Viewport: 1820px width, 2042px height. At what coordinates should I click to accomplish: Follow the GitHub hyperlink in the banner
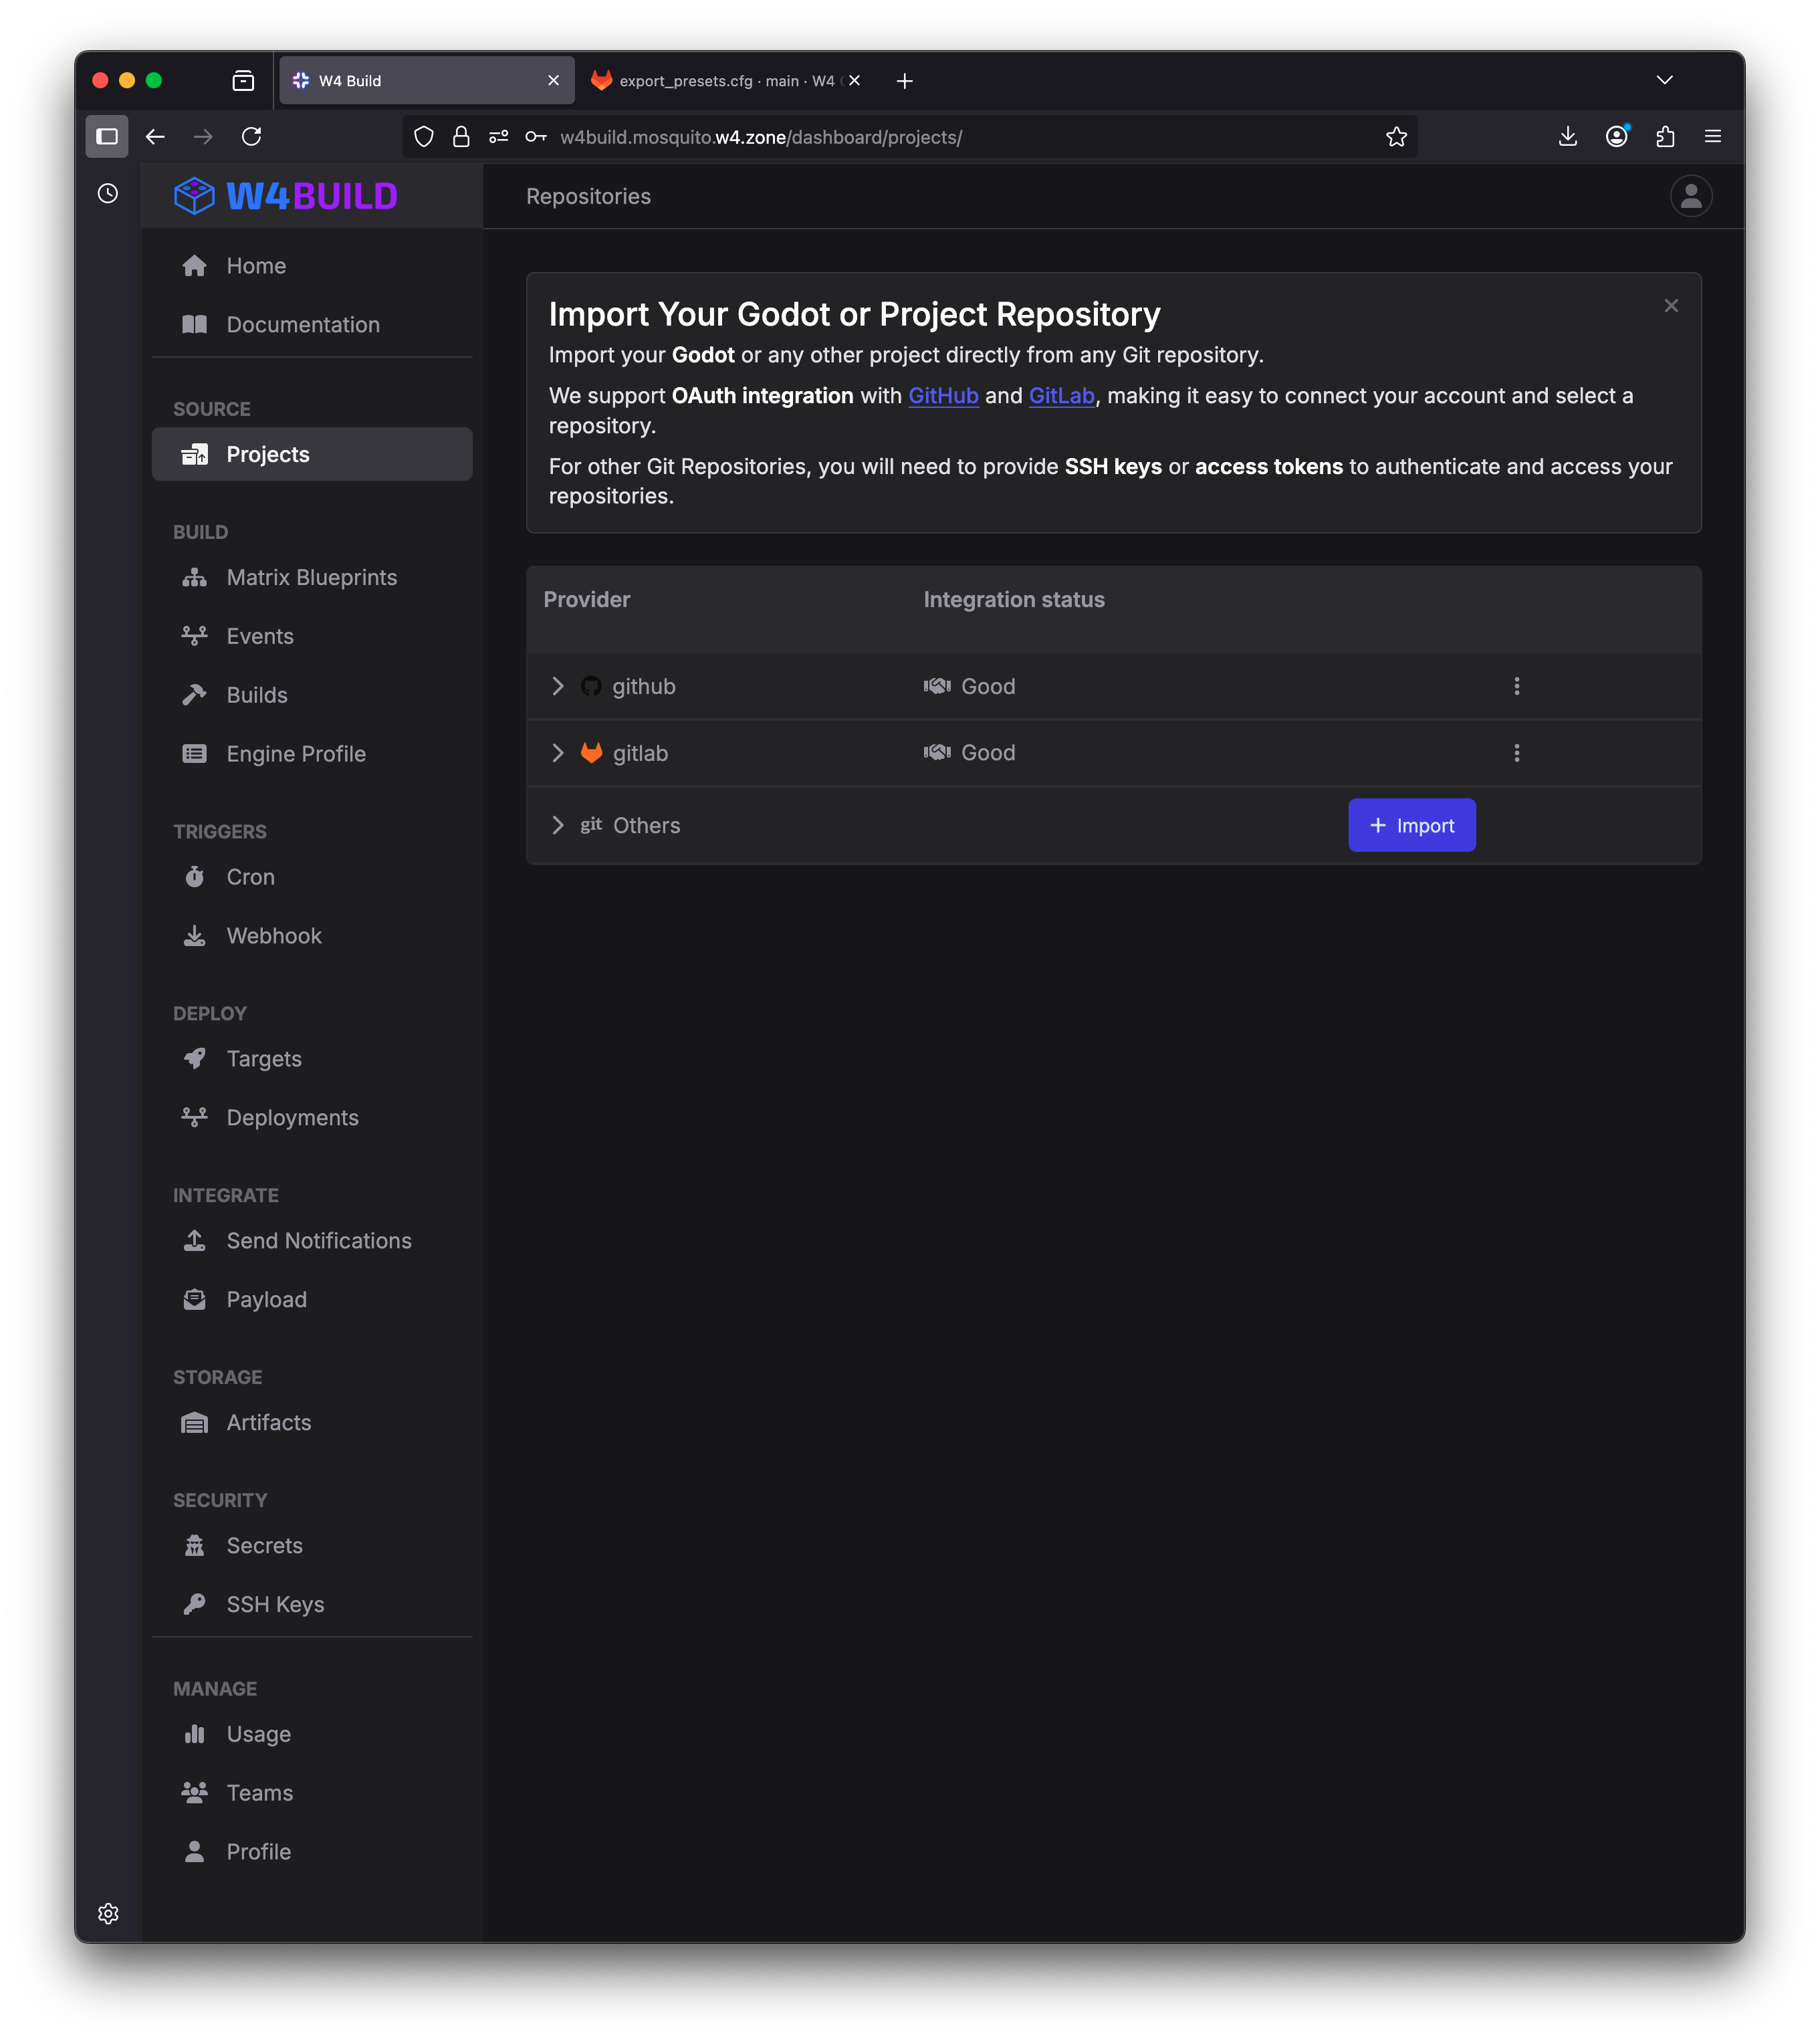943,396
